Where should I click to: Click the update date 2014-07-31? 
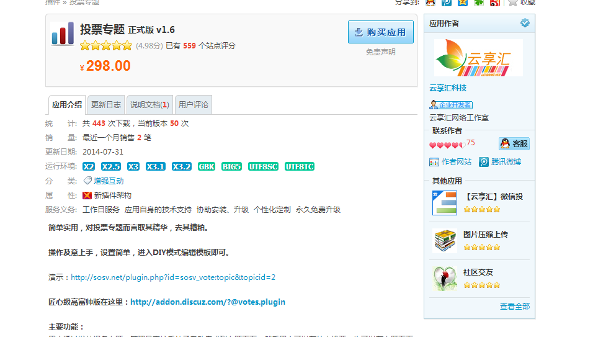(x=103, y=151)
